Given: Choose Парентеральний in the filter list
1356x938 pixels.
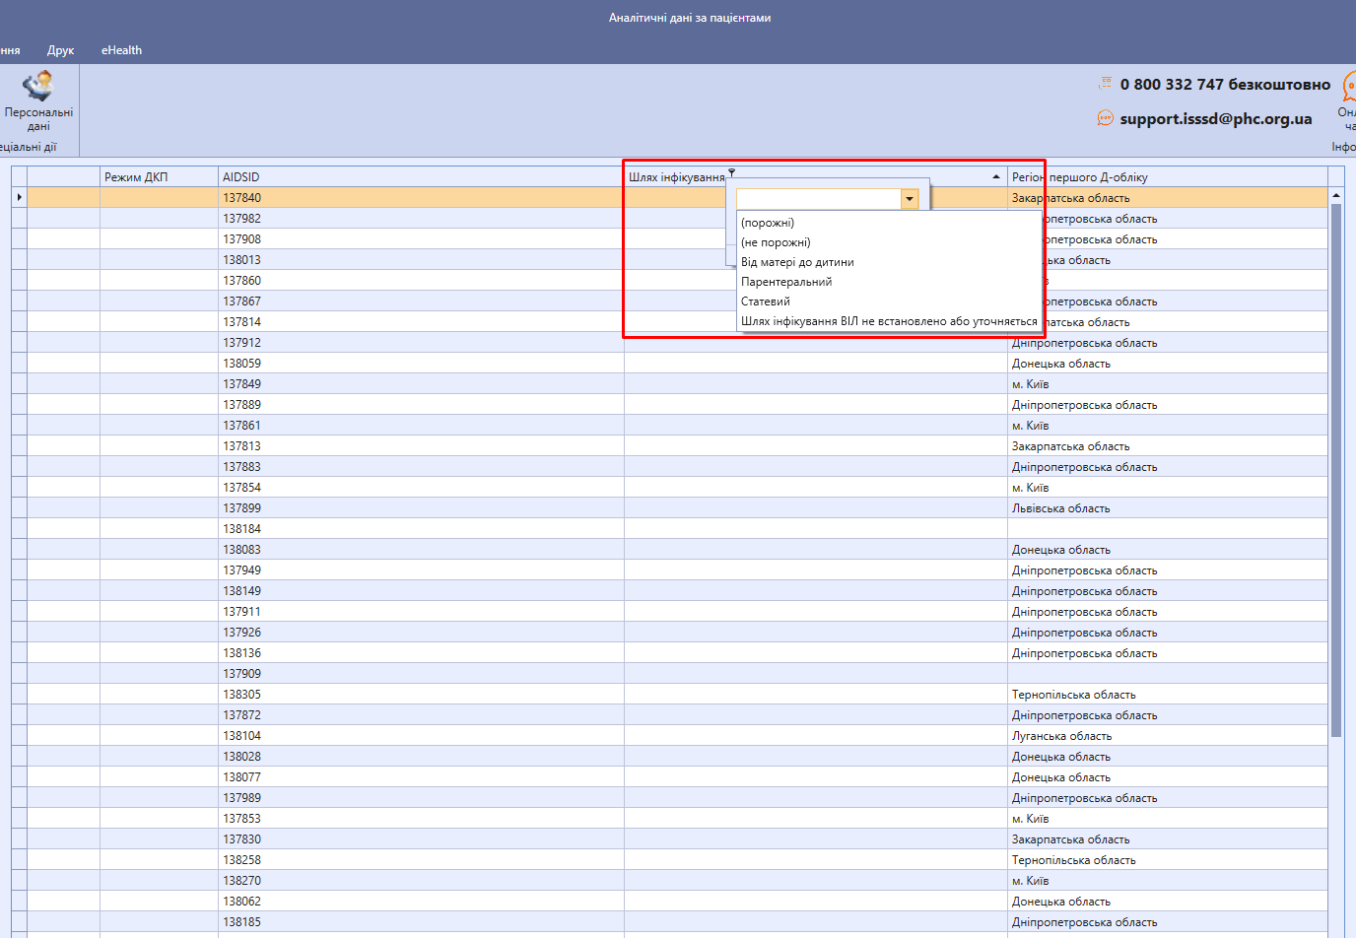Looking at the screenshot, I should pos(786,282).
